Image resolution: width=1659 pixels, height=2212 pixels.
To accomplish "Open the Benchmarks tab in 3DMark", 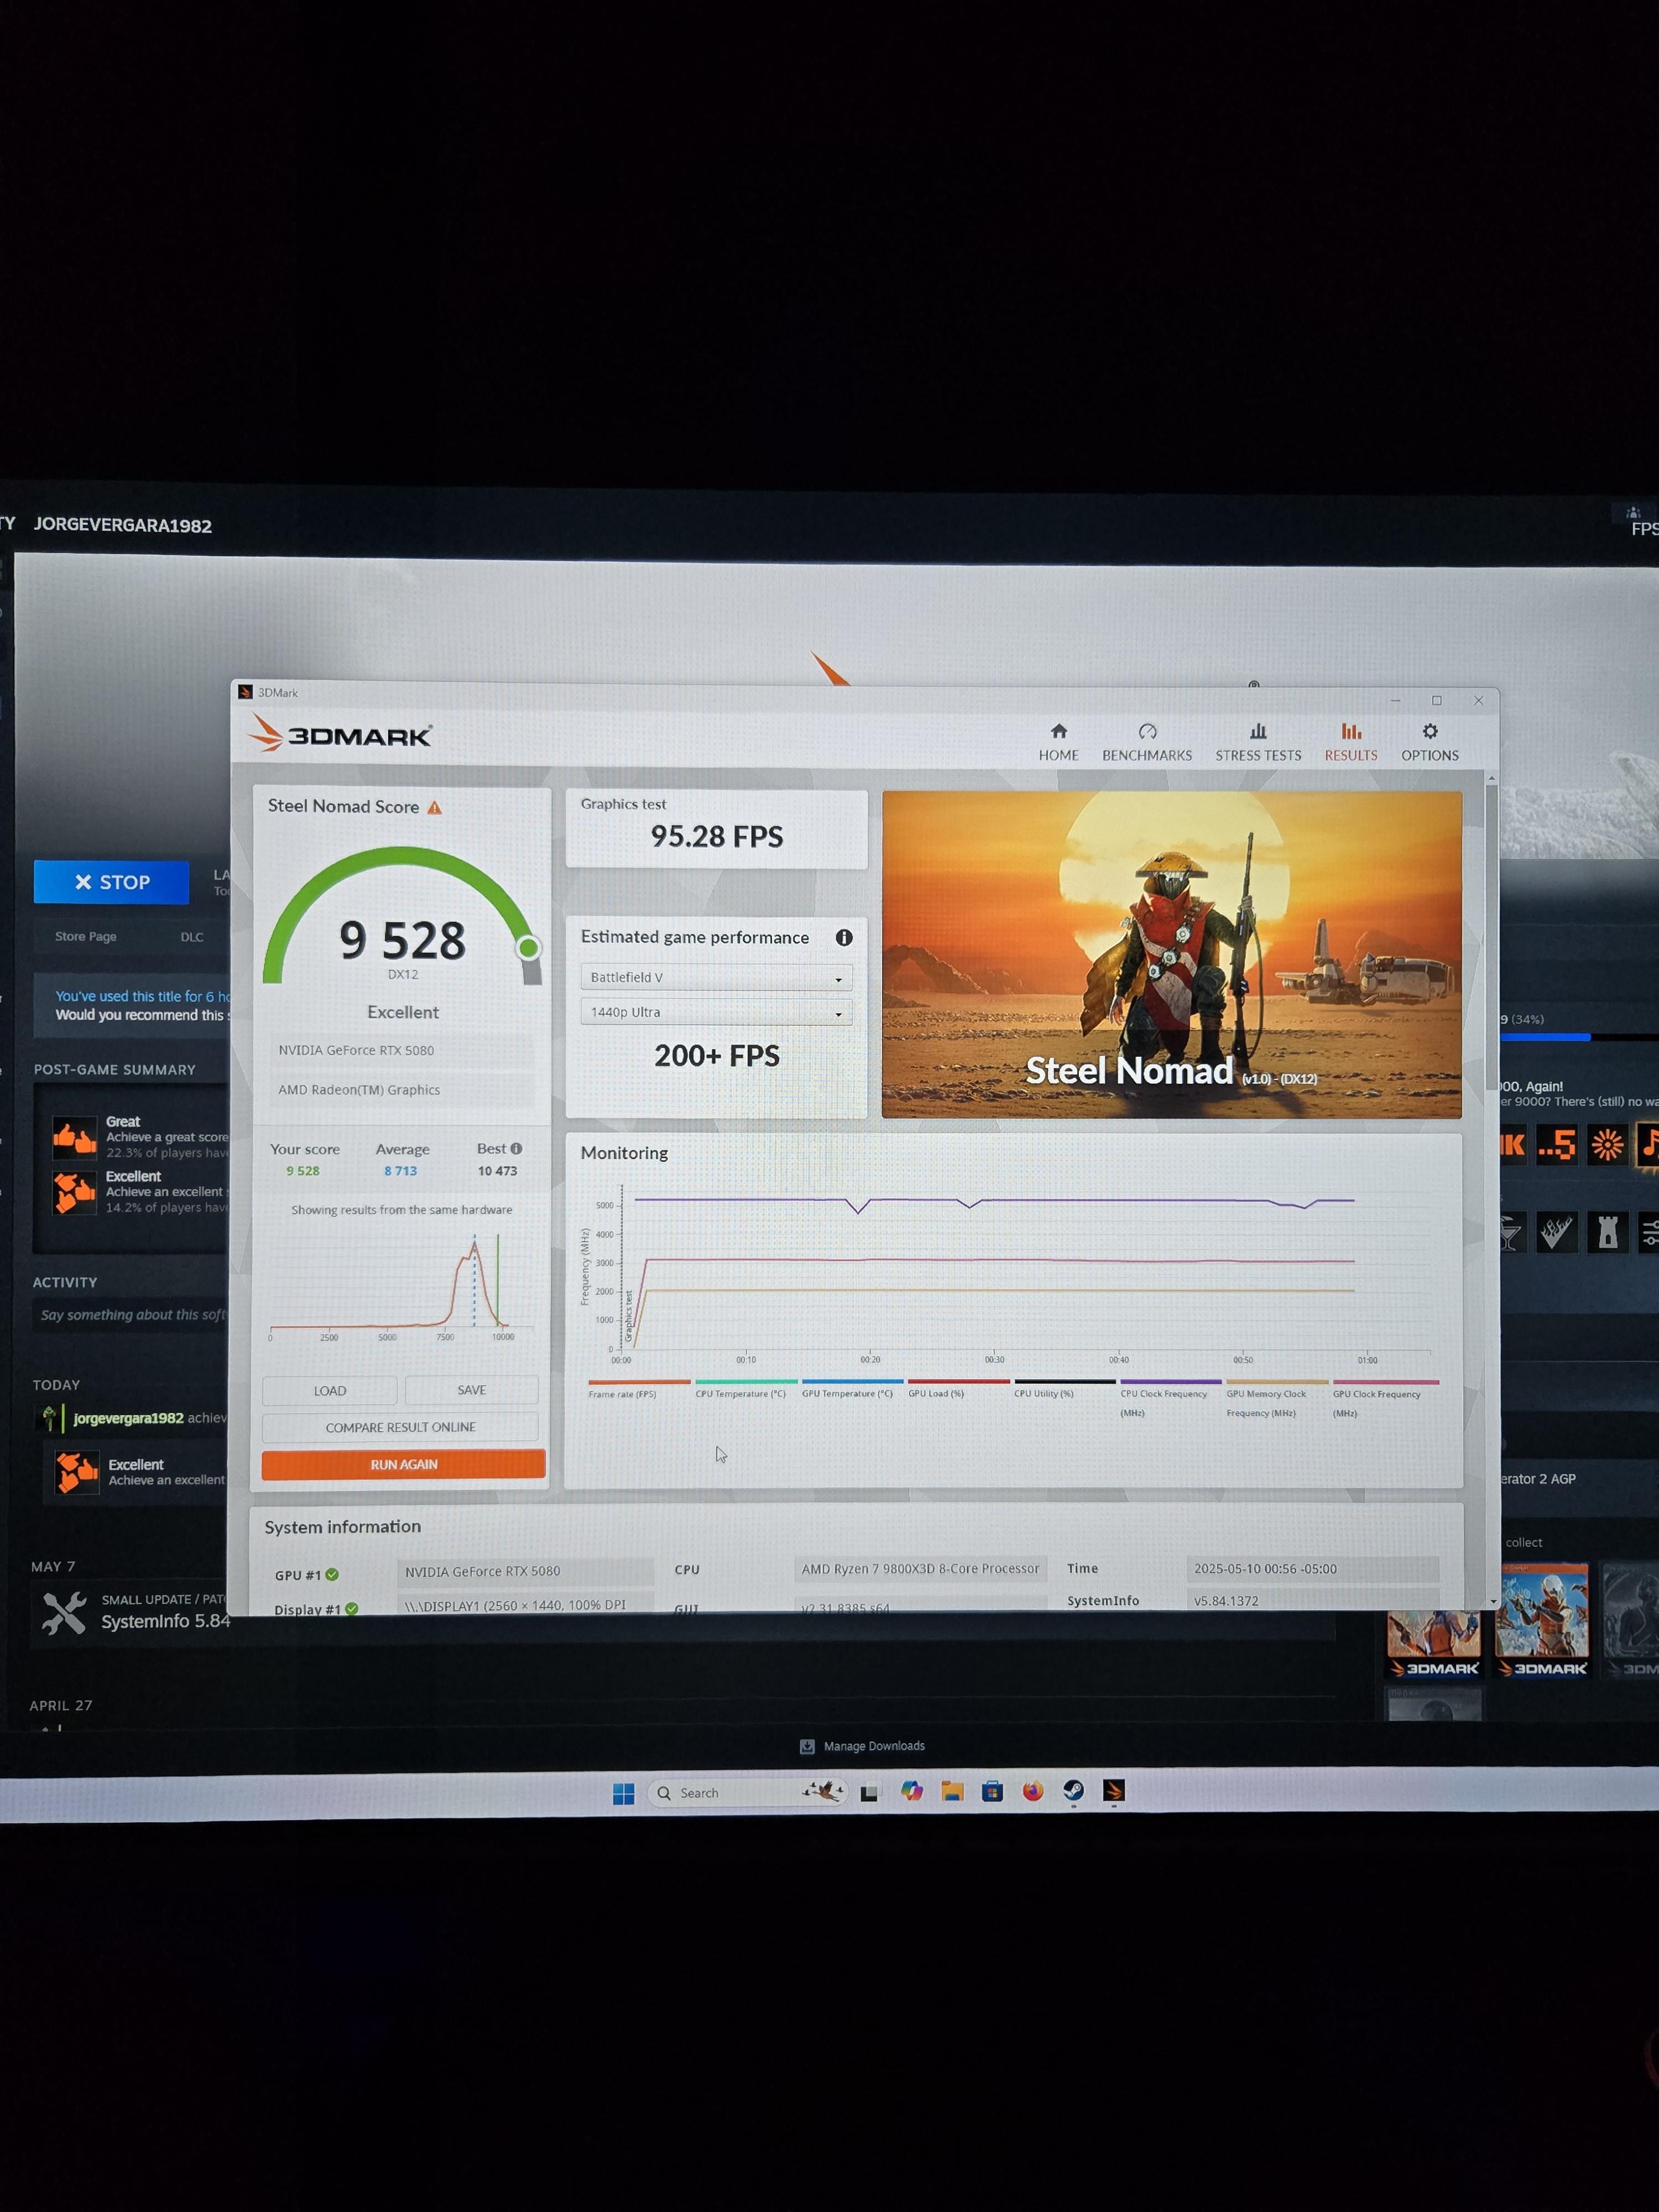I will tap(1147, 743).
